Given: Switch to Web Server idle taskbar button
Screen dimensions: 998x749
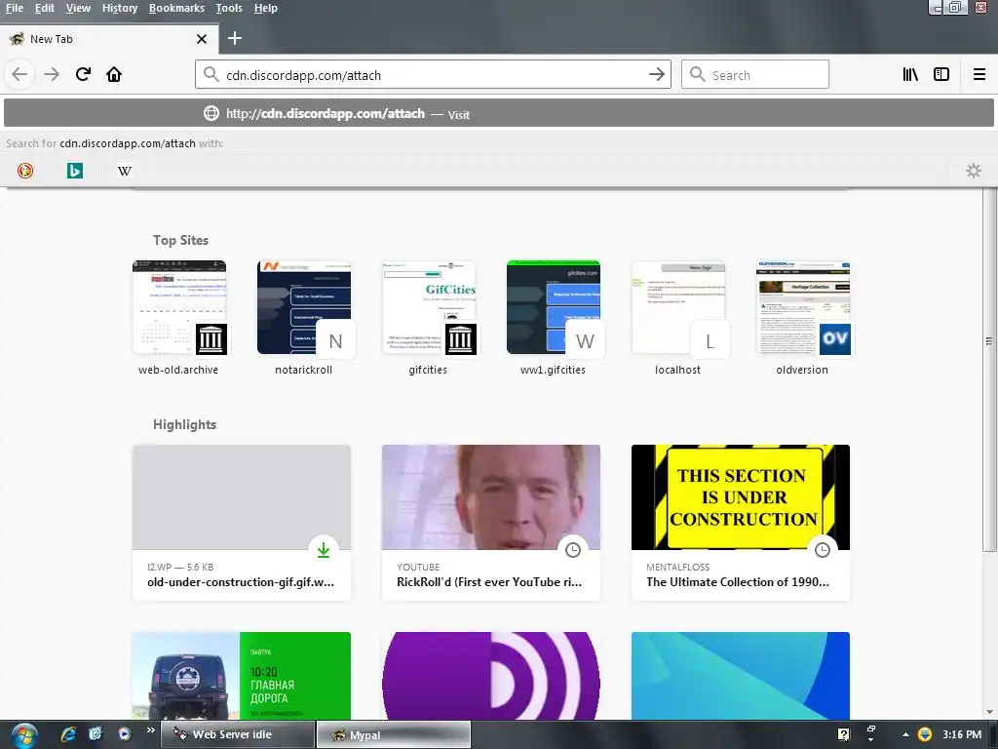Looking at the screenshot, I should coord(238,734).
